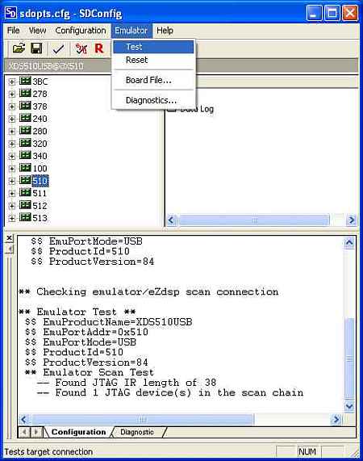The image size is (363, 461).
Task: Click the board icon next to 513
Action: click(x=25, y=217)
